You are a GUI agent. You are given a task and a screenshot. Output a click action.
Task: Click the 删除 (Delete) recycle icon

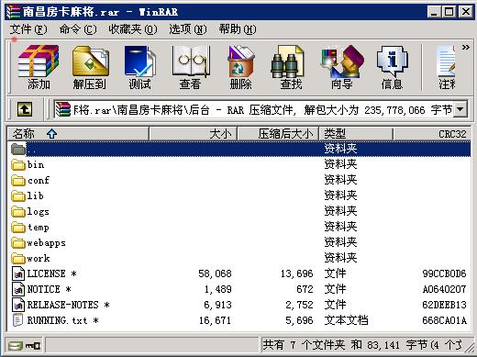pyautogui.click(x=241, y=67)
